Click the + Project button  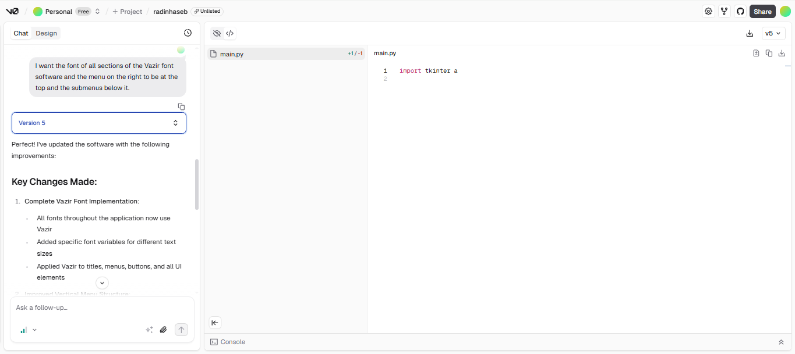(128, 11)
